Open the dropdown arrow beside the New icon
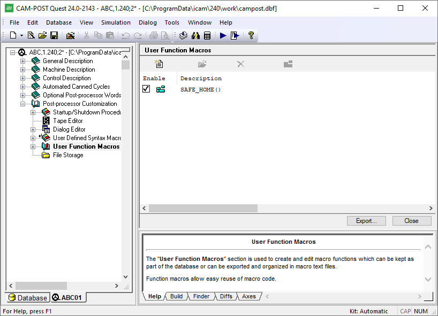438x316 pixels. click(x=21, y=36)
